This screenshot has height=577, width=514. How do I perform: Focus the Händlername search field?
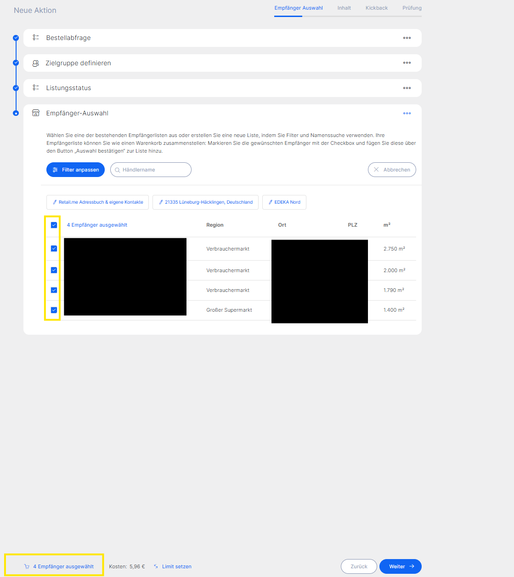tap(151, 170)
